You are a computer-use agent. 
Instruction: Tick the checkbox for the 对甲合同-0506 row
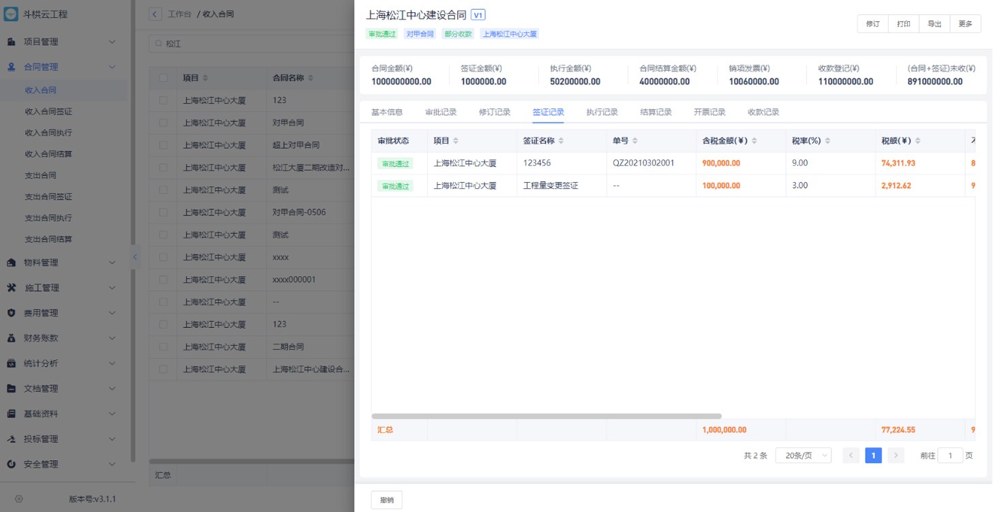[163, 212]
